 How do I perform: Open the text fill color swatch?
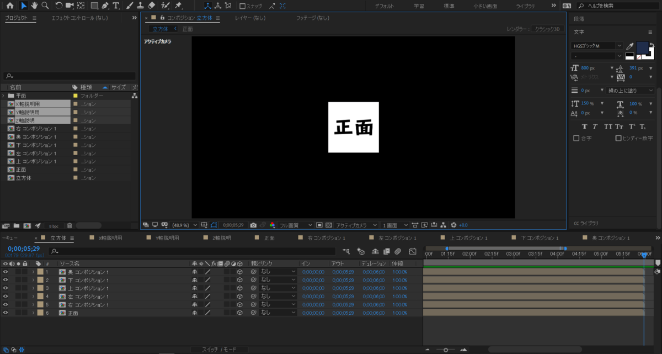[x=643, y=47]
